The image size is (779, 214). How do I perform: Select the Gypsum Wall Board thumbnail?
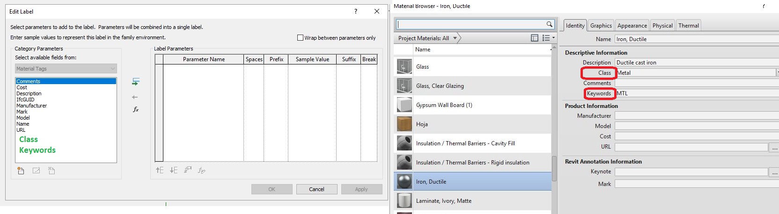pyautogui.click(x=404, y=105)
